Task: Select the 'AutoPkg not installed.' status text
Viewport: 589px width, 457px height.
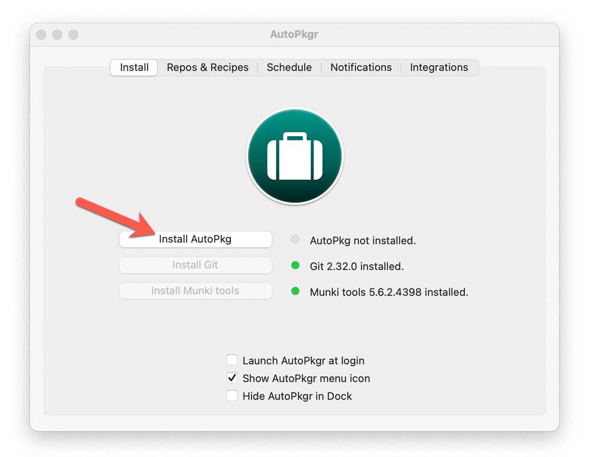Action: point(363,241)
